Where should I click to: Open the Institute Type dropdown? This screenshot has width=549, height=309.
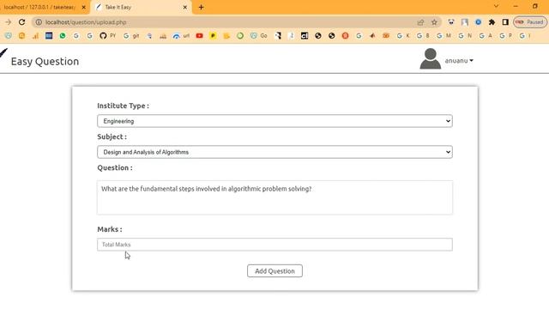pyautogui.click(x=274, y=121)
